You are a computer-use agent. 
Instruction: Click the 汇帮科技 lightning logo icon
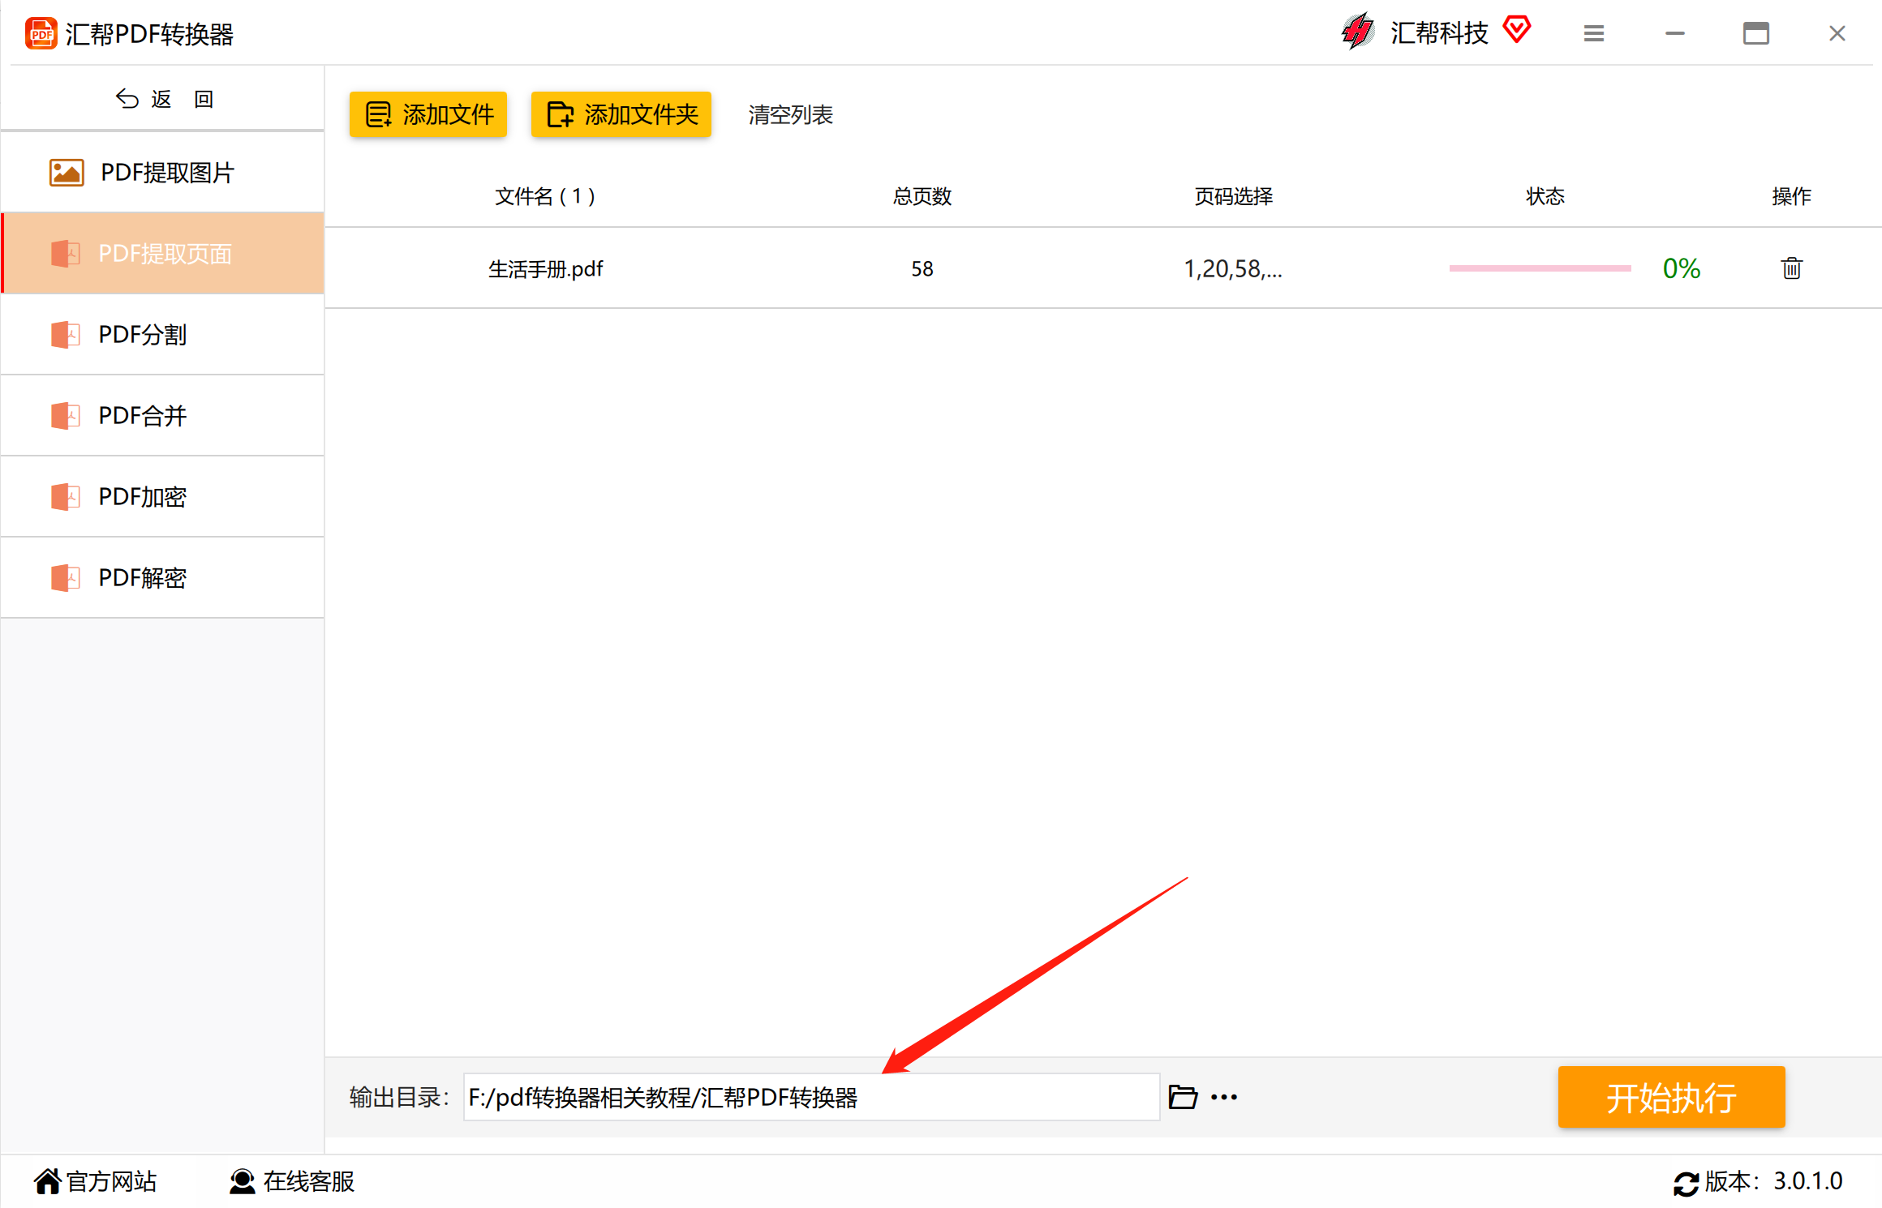1358,32
